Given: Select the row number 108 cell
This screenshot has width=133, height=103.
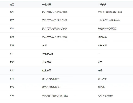Looking at the screenshot, I should (12, 29).
